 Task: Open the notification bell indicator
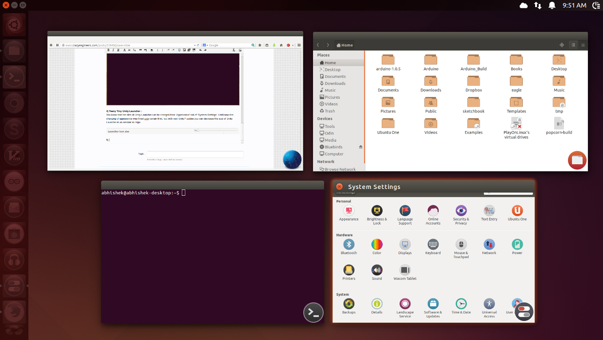pos(552,5)
